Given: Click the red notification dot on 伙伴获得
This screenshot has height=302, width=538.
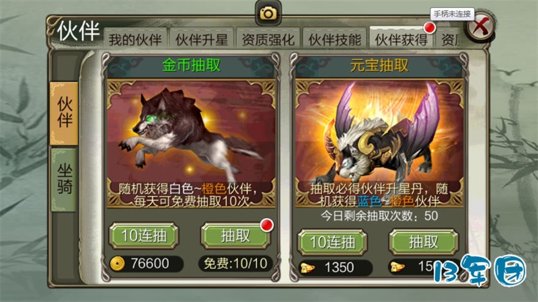Looking at the screenshot, I should coord(429,28).
